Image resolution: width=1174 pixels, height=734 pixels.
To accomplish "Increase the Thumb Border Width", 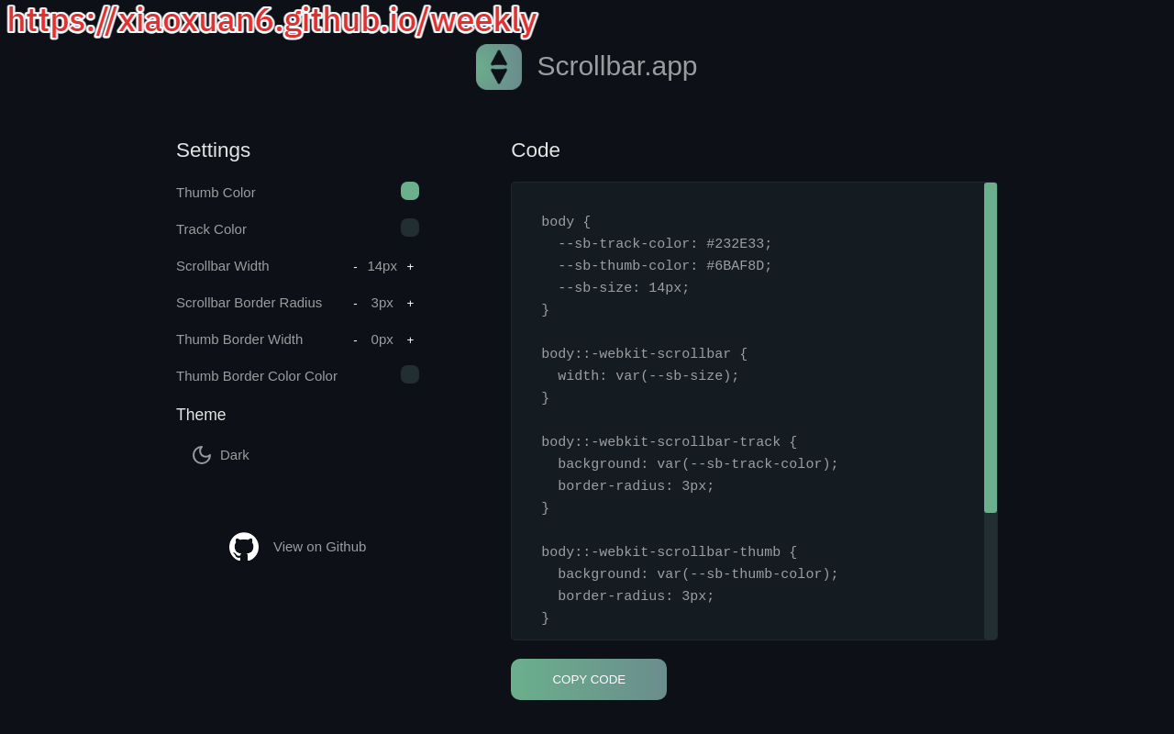I will (410, 340).
